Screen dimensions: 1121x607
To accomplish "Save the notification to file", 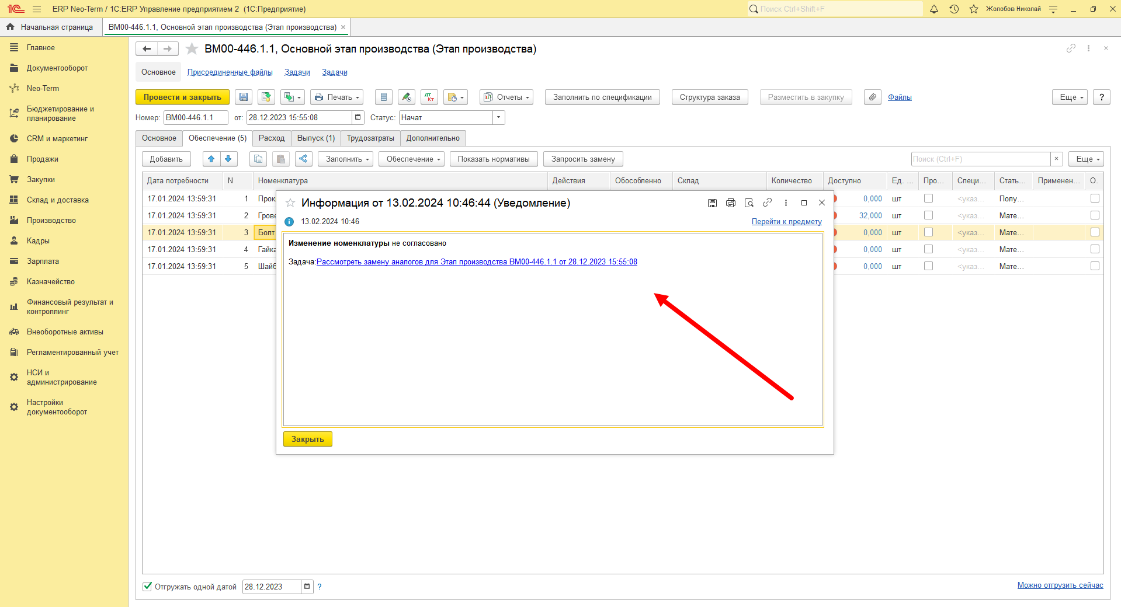I will 712,203.
